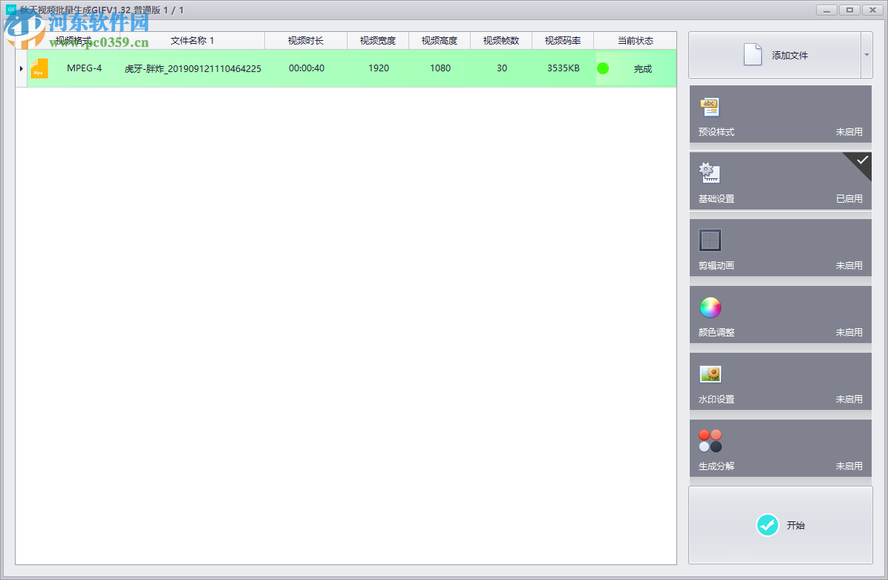Sort by 视频码率 column header
This screenshot has height=580, width=888.
point(563,41)
